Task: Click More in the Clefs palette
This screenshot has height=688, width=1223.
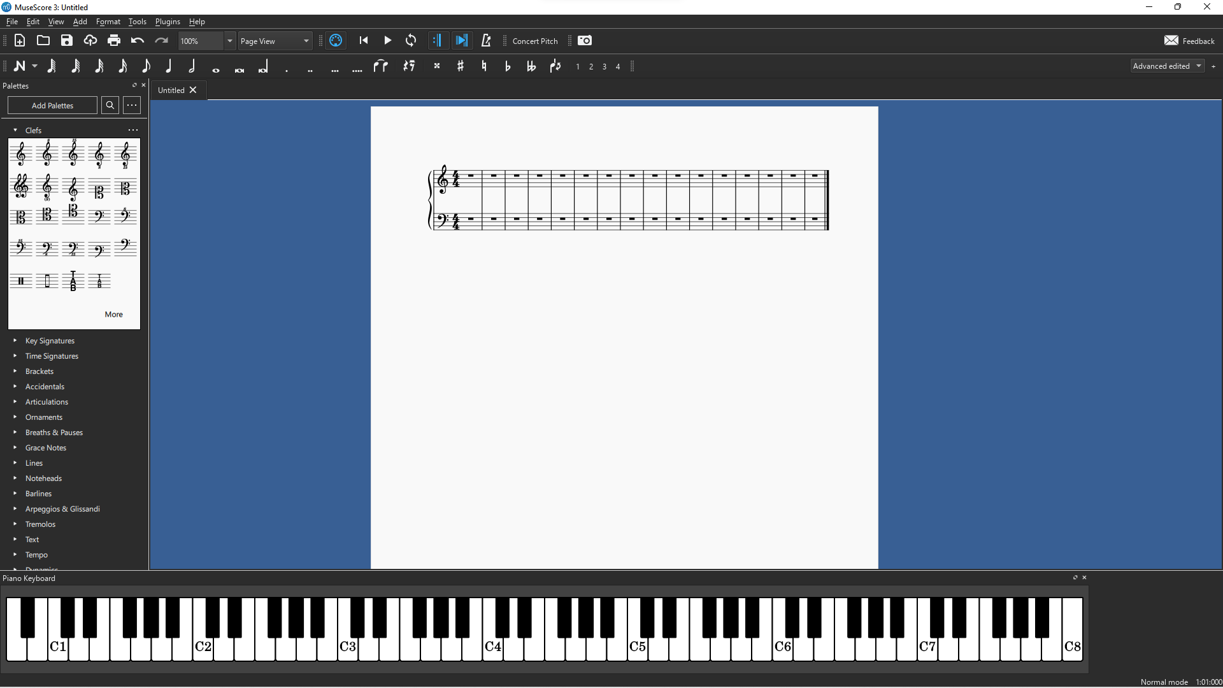Action: pyautogui.click(x=113, y=315)
